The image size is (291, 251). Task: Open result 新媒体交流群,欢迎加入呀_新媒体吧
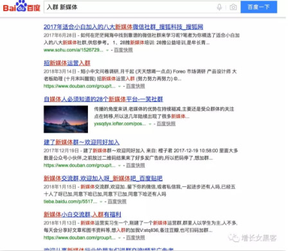pos(103,178)
